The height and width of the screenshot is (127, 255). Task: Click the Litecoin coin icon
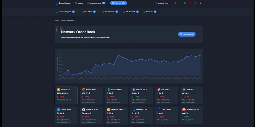(x=134, y=89)
